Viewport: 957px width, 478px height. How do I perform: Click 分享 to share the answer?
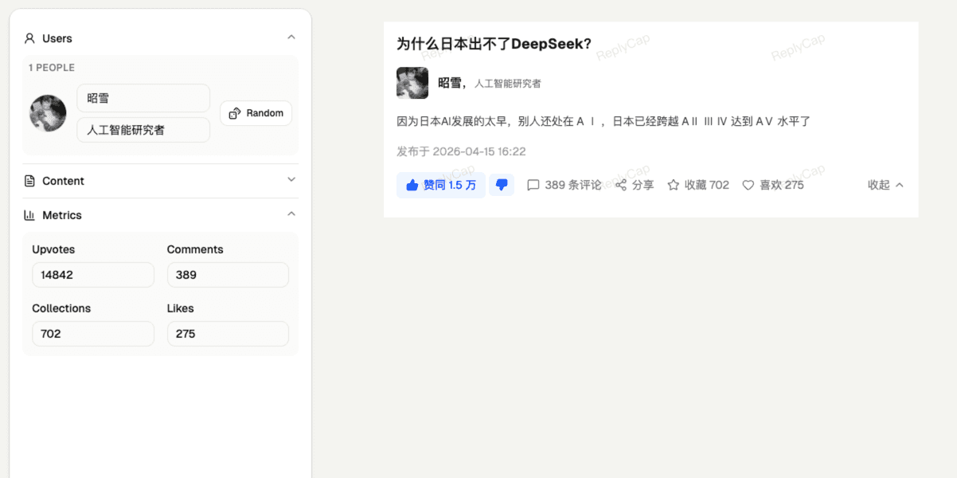(x=635, y=185)
